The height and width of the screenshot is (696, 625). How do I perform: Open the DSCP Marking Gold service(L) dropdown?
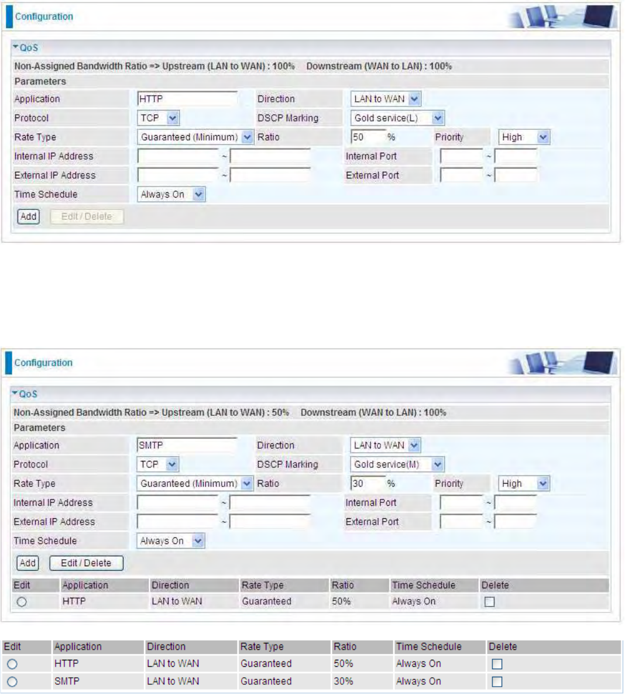397,118
